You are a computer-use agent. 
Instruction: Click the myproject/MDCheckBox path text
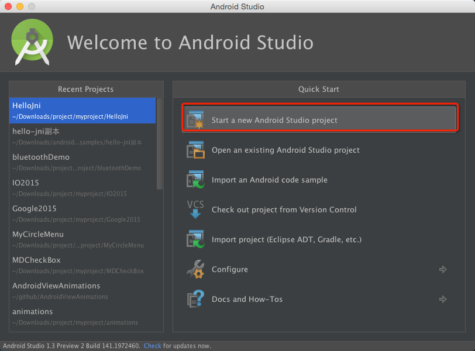click(78, 271)
